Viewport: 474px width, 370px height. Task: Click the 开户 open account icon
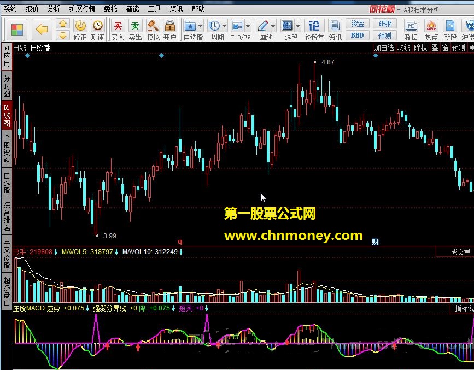(170, 30)
